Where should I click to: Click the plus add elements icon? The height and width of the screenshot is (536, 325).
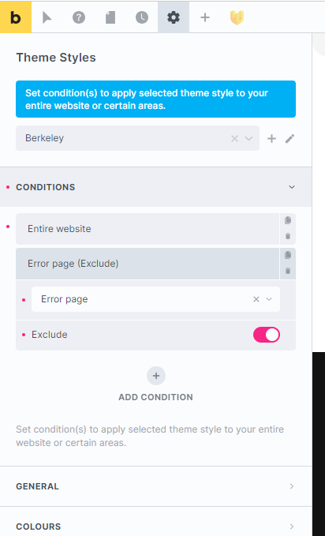tap(205, 17)
